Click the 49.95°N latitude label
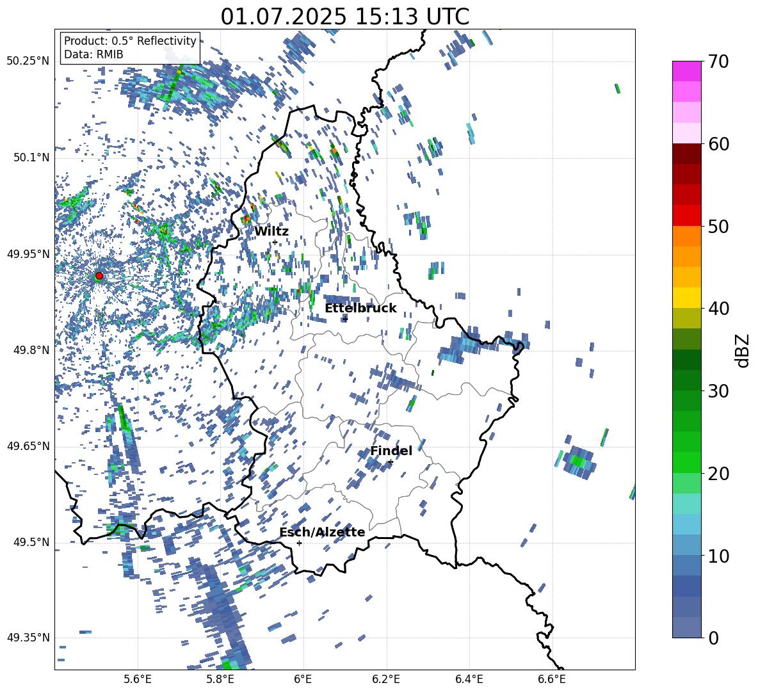Screen dimensions: 758x692 coord(28,254)
